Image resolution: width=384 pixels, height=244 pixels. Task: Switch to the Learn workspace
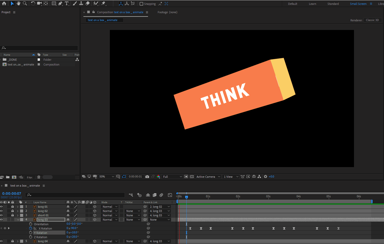(313, 4)
